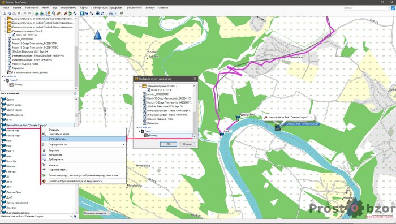The image size is (396, 224).
Task: Close the destination selection dialog
Action: [x=195, y=79]
